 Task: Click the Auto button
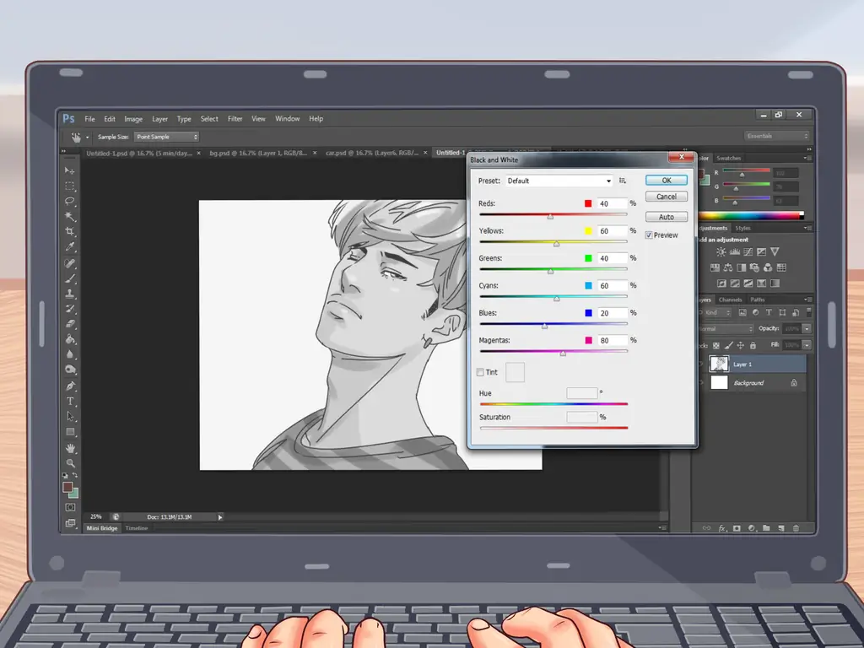coord(667,217)
